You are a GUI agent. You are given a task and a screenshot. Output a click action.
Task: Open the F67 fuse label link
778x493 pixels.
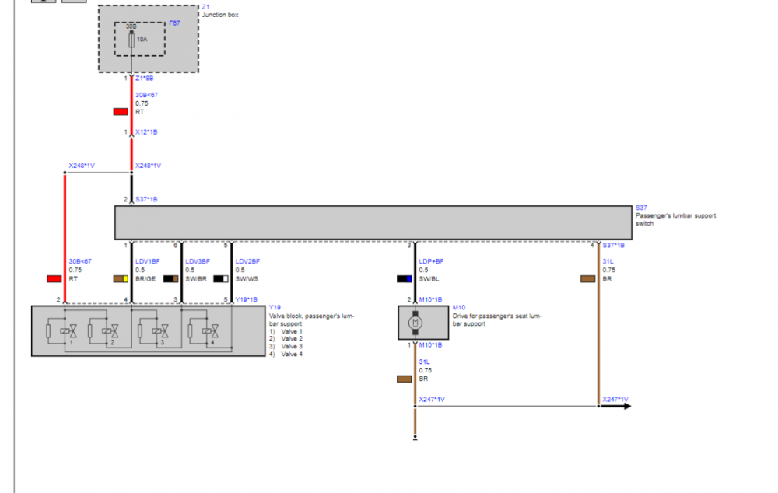point(174,23)
